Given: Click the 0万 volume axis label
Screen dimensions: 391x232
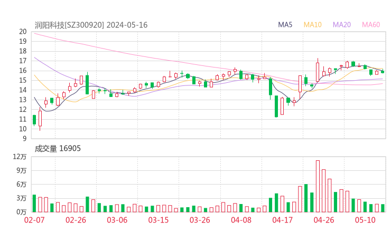Looking at the screenshot, I should (22, 212).
